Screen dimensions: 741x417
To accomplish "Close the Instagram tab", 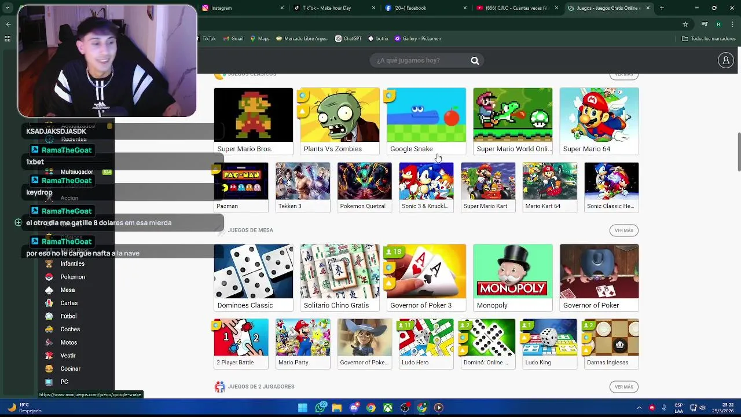I will point(282,8).
